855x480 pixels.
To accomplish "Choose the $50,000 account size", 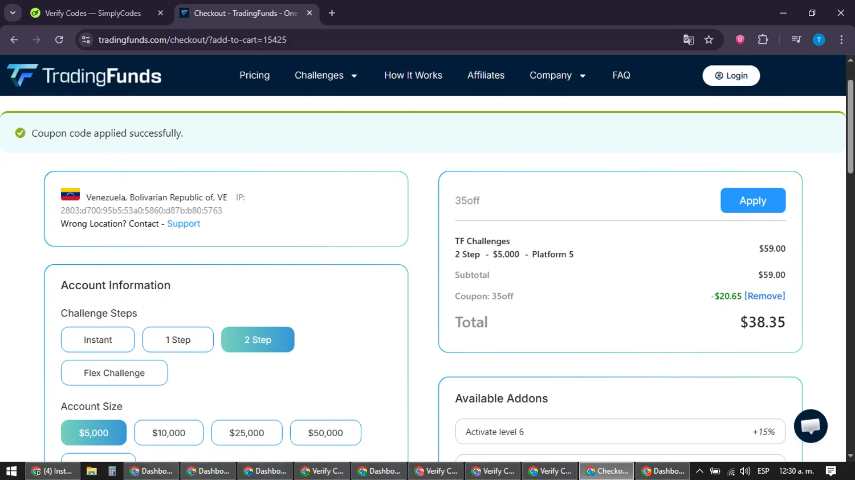I will point(325,433).
